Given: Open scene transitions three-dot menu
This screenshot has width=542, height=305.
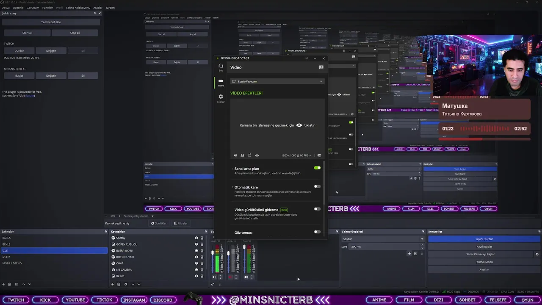Looking at the screenshot, I should (x=422, y=253).
